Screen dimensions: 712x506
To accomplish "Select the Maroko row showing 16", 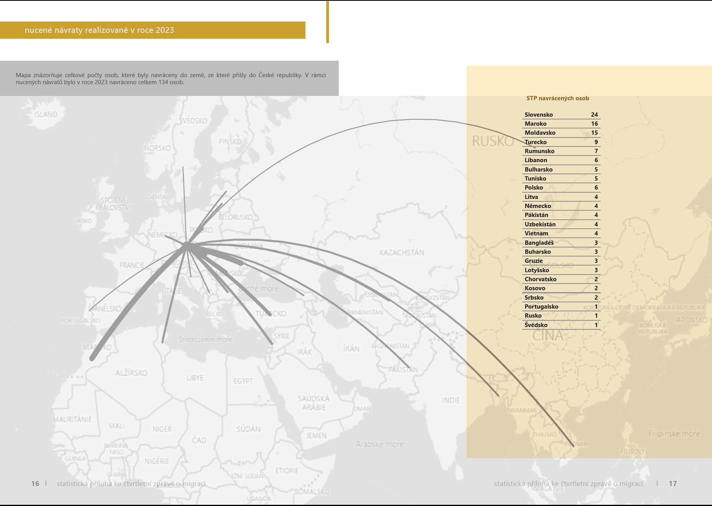I will point(561,124).
